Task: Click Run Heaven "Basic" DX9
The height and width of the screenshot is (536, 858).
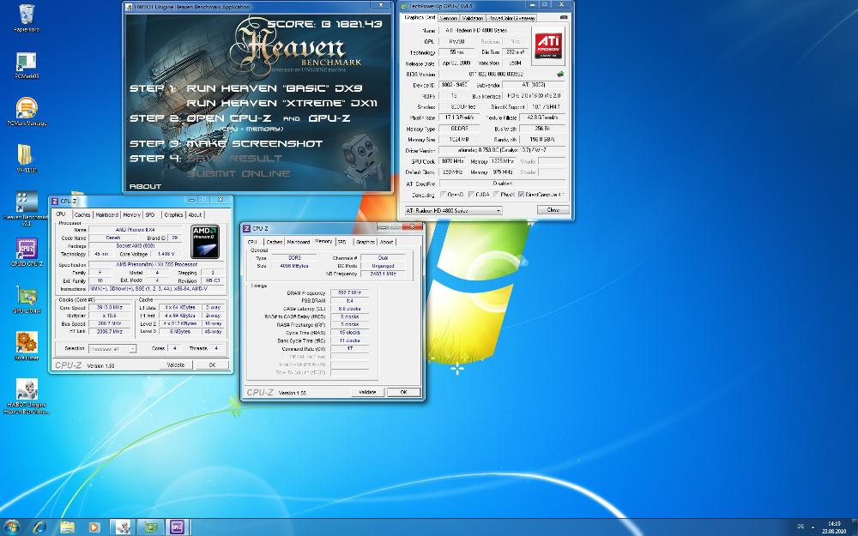Action: 275,88
